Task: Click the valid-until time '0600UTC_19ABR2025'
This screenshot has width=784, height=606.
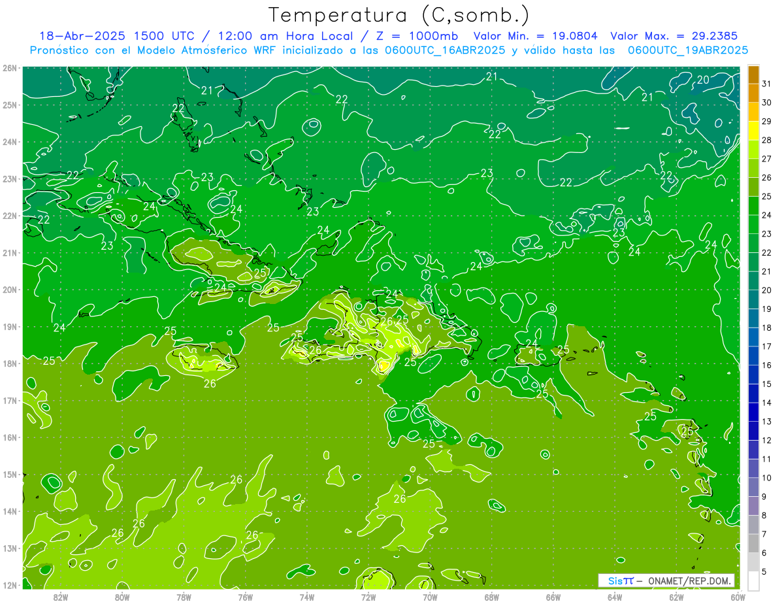Action: [x=687, y=50]
